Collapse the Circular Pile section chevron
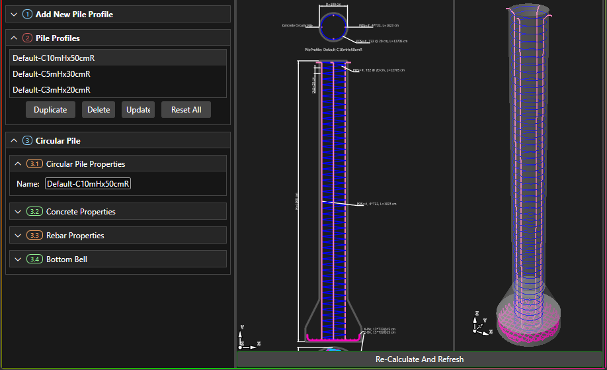Screen dimensions: 607x370 tap(15, 140)
